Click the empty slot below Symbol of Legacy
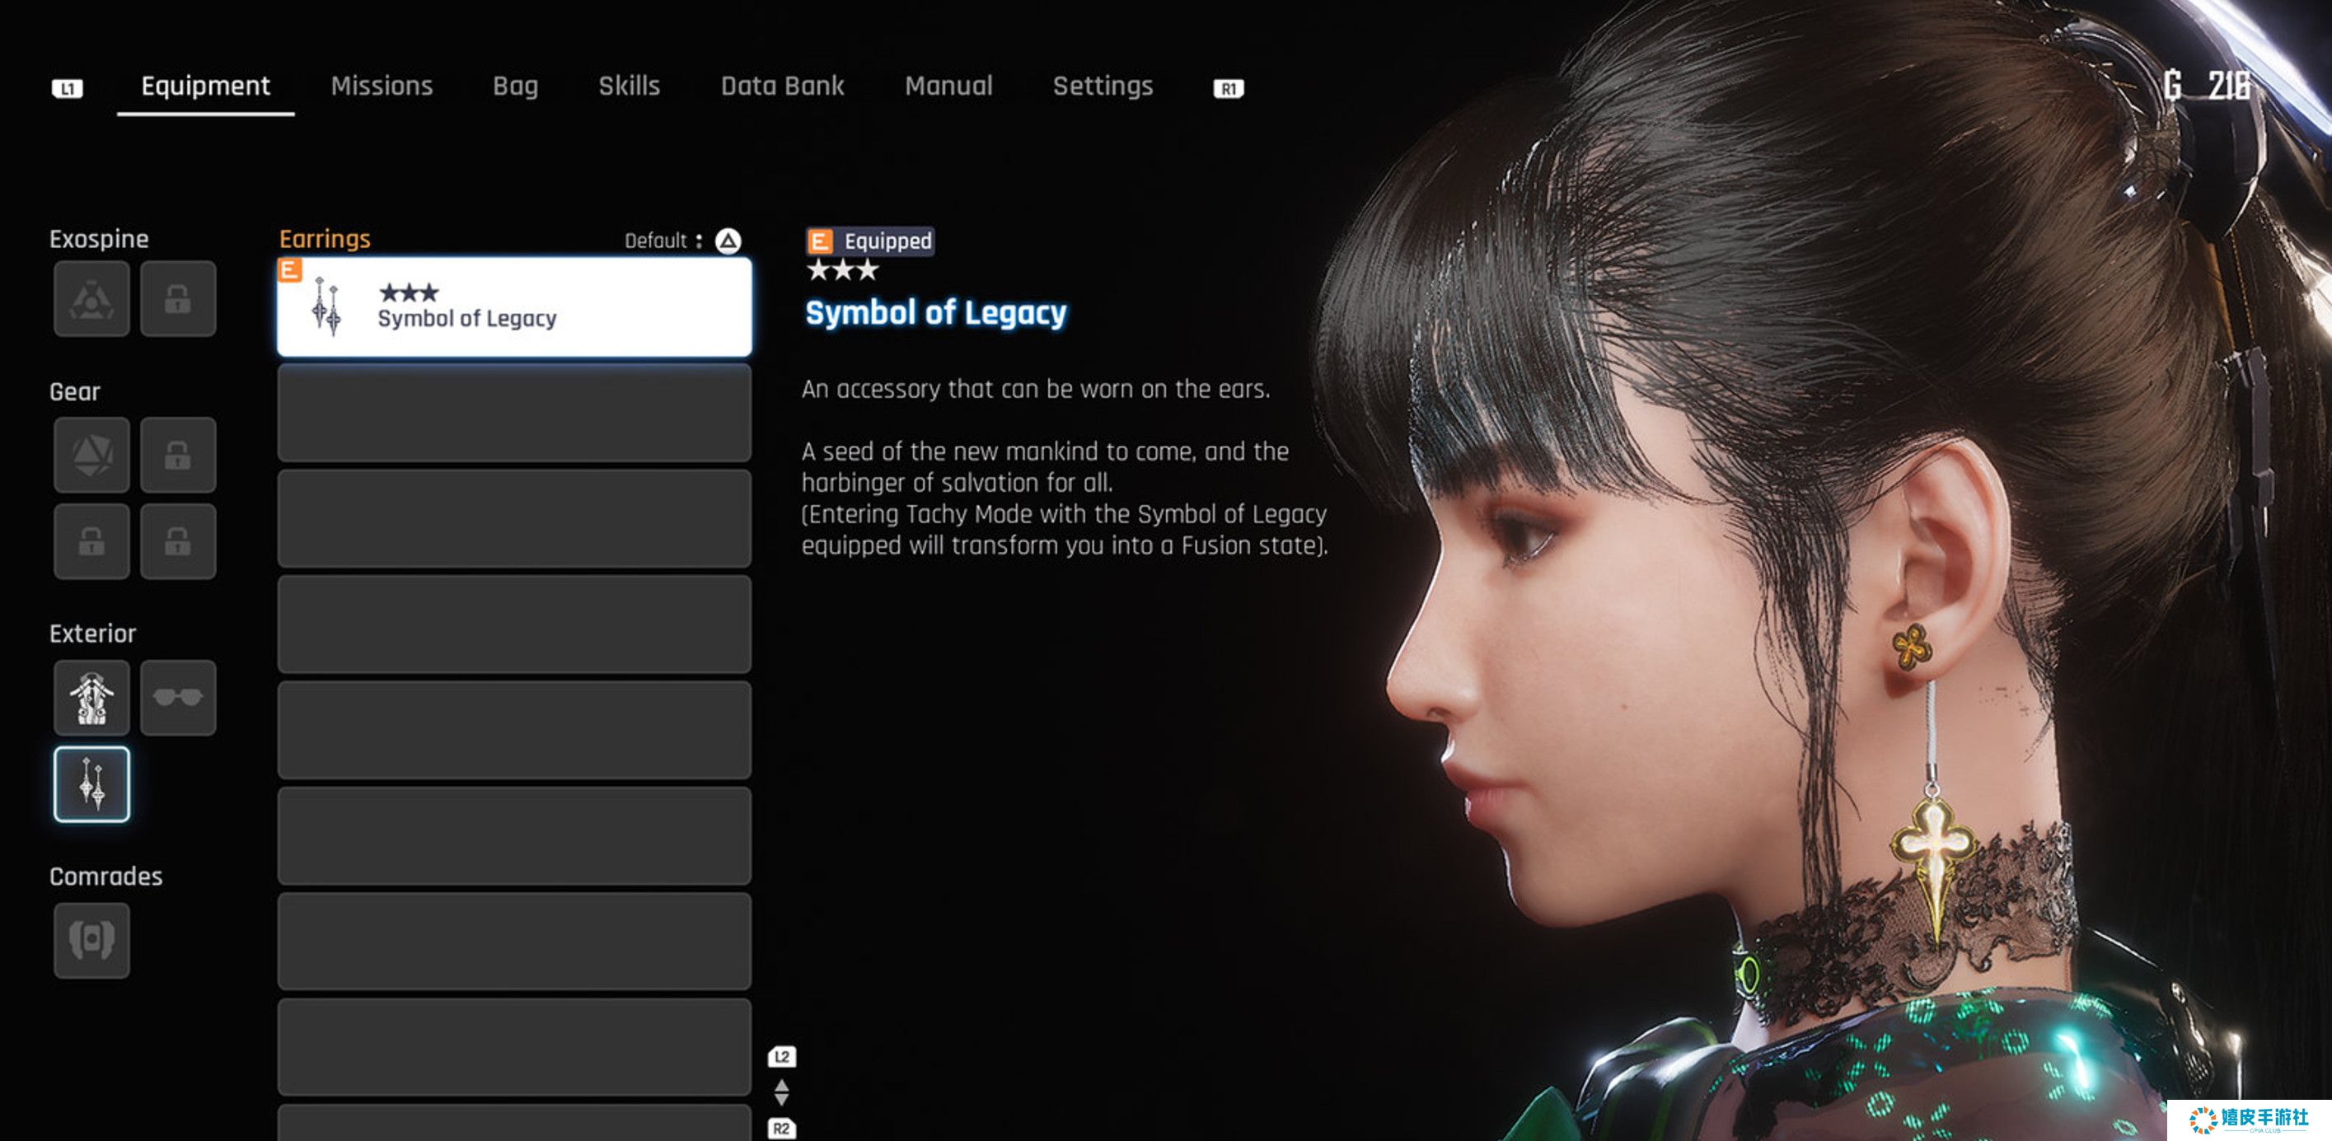This screenshot has width=2332, height=1141. pos(514,413)
